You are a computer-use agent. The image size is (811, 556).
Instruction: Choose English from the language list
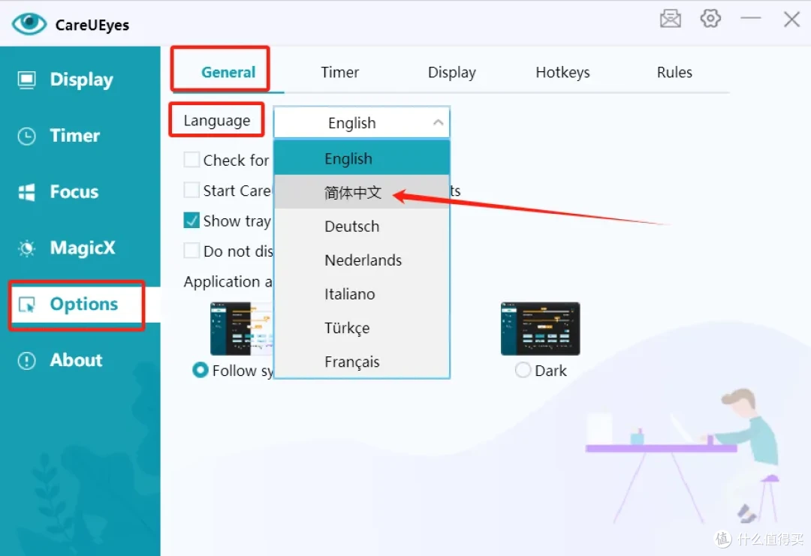coord(361,158)
